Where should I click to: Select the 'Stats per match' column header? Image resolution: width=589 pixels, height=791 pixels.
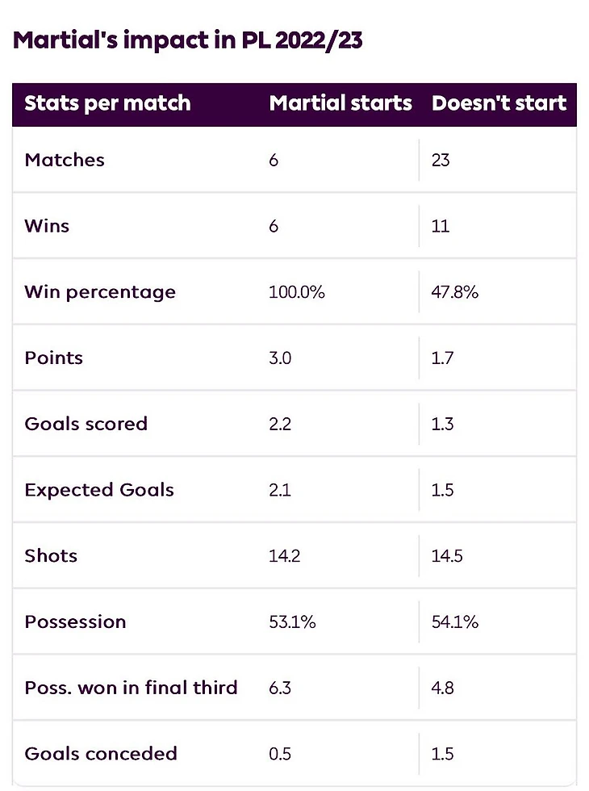107,103
